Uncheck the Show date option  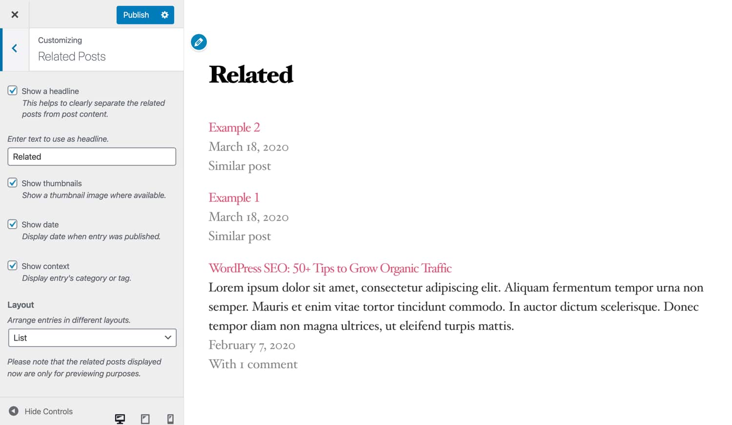click(12, 224)
